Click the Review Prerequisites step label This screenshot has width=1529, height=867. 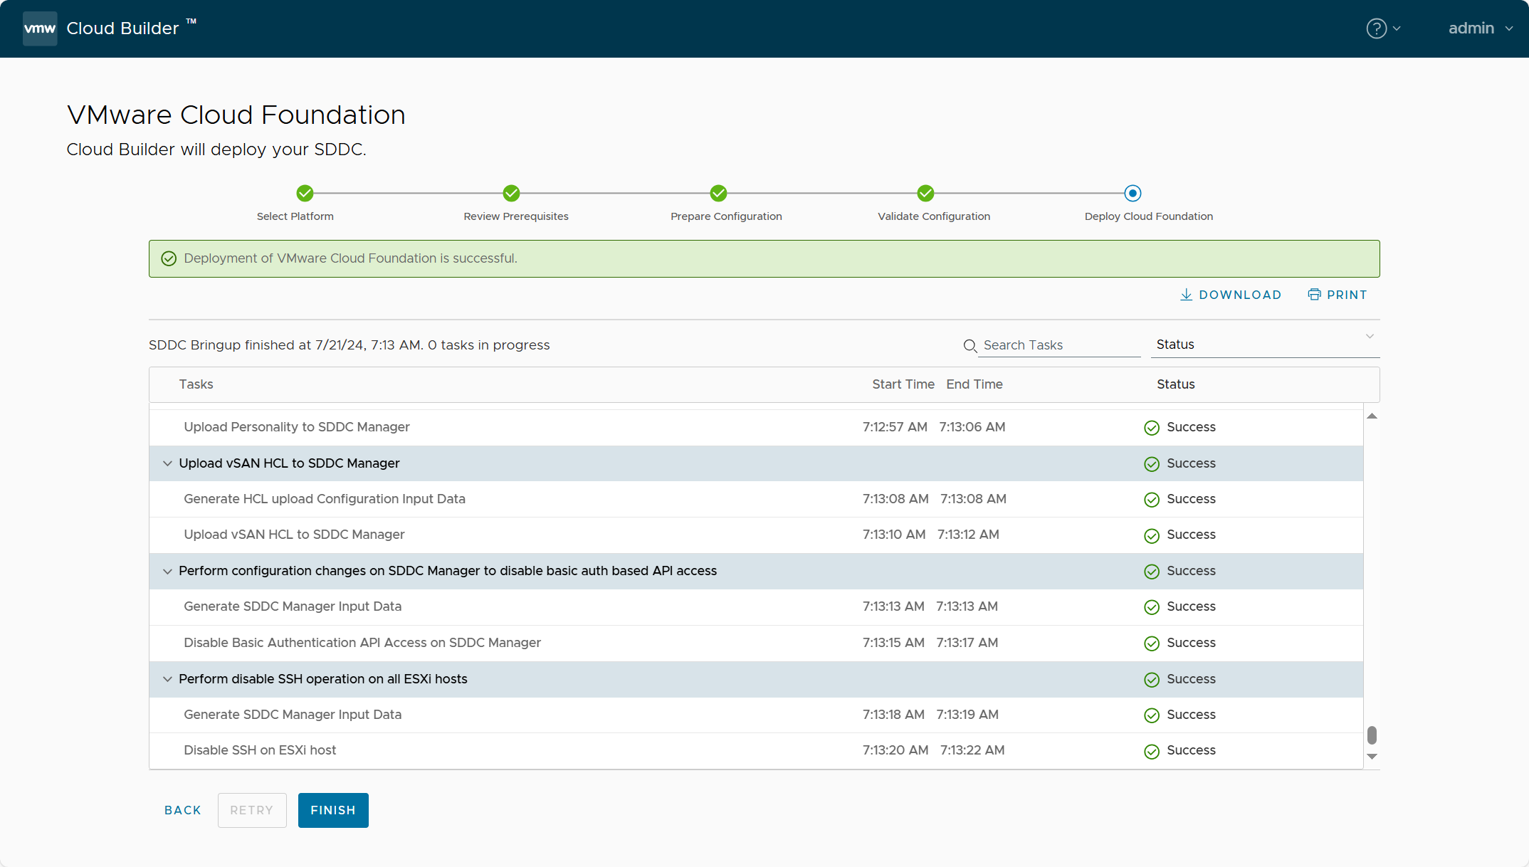(516, 216)
